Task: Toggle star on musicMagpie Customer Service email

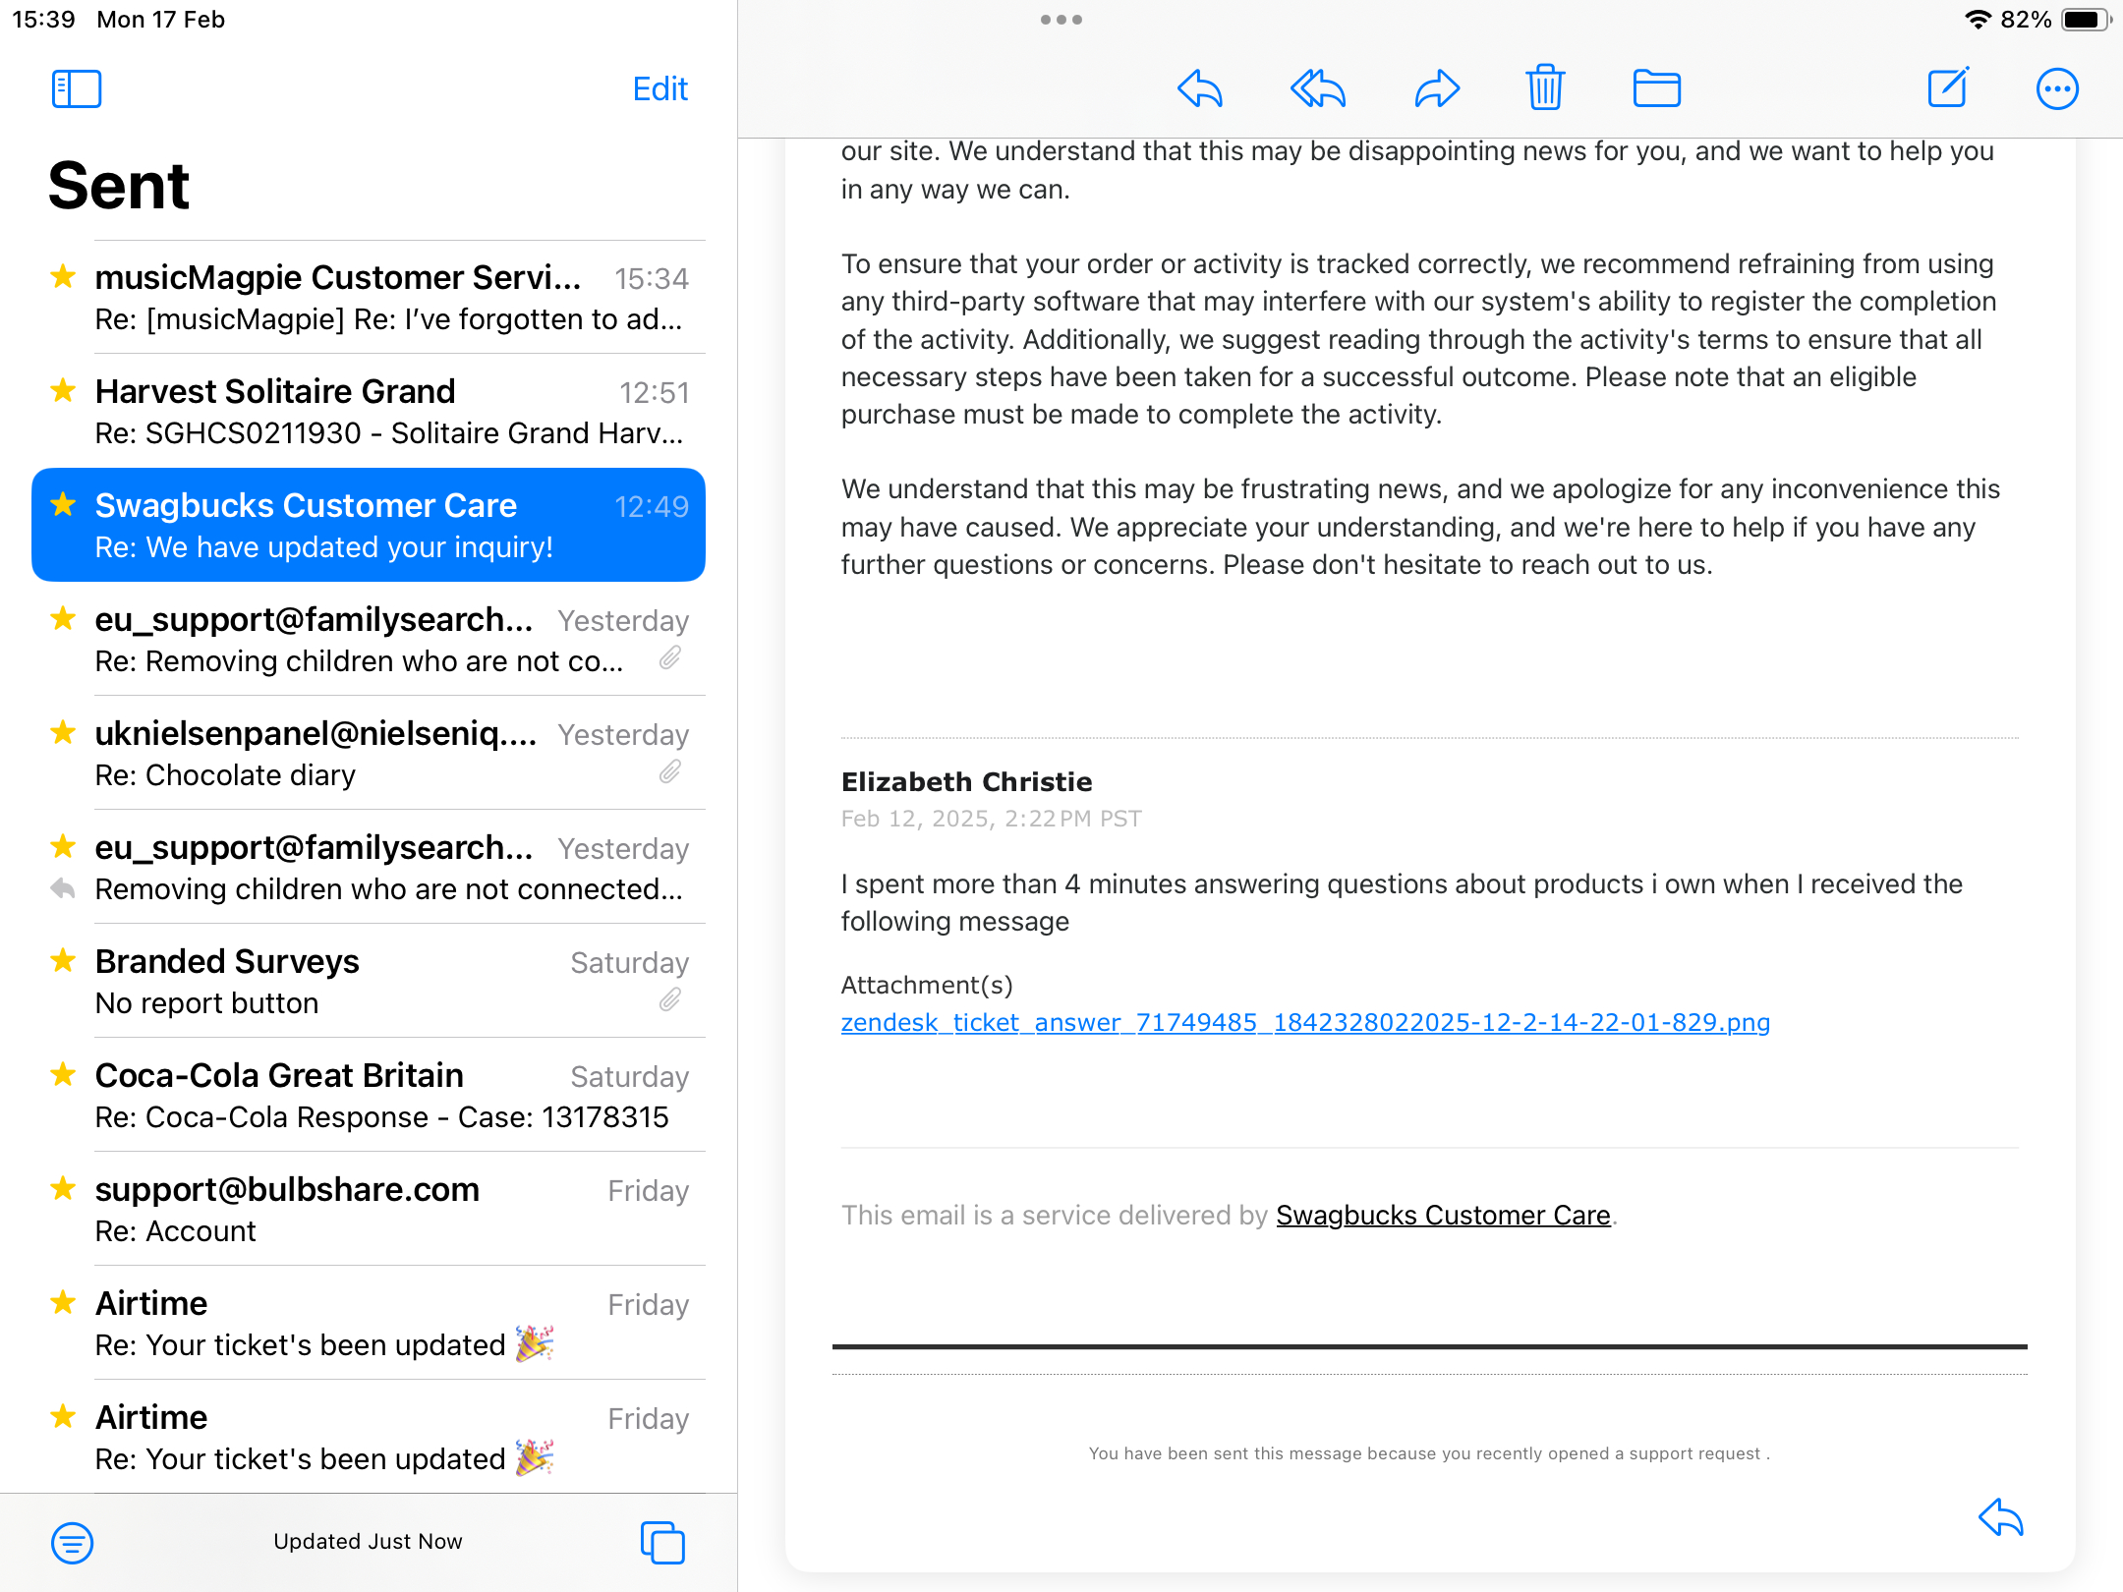Action: point(63,277)
